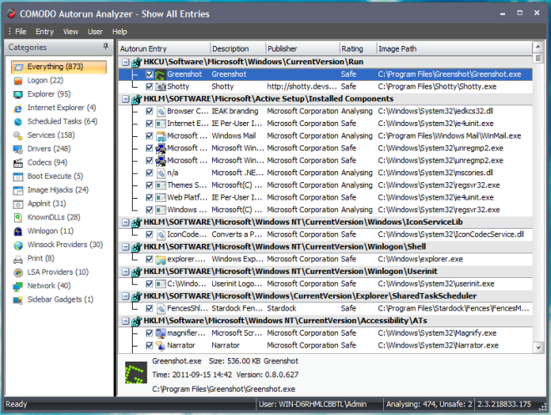The height and width of the screenshot is (415, 551).
Task: Collapse the Windows\IconServiceLib group
Action: pyautogui.click(x=125, y=222)
